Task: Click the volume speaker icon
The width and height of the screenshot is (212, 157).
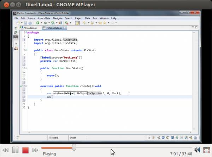Action: coord(197,150)
